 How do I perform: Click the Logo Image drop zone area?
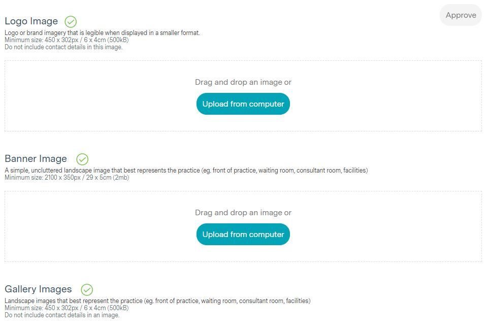(102, 96)
